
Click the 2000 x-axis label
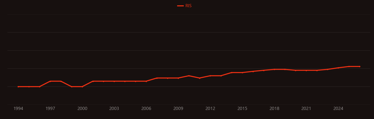(82, 109)
